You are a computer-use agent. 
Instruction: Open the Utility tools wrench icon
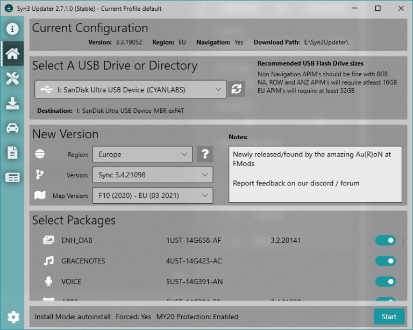[x=12, y=78]
